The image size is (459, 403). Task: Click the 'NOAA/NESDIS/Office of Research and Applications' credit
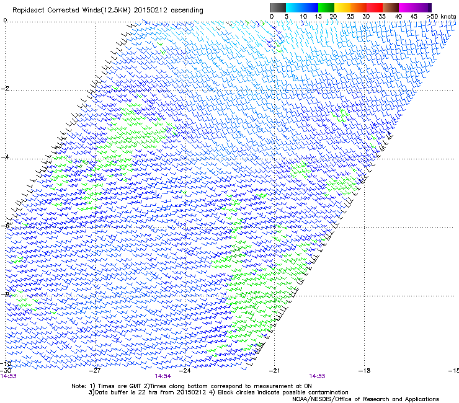tap(365, 399)
